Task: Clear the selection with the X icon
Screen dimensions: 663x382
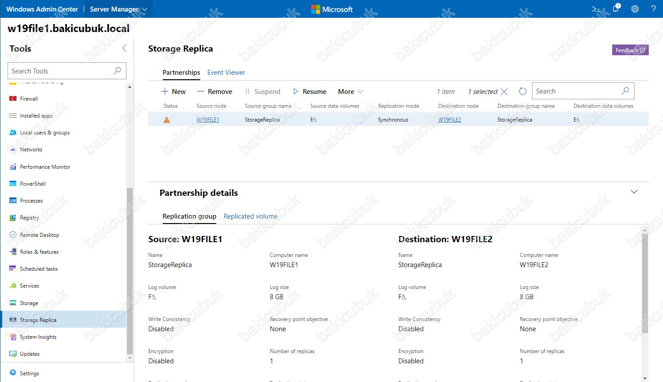Action: (x=504, y=92)
